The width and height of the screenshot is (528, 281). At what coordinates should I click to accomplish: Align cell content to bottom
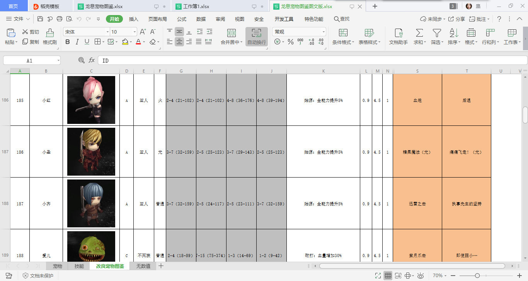[189, 32]
